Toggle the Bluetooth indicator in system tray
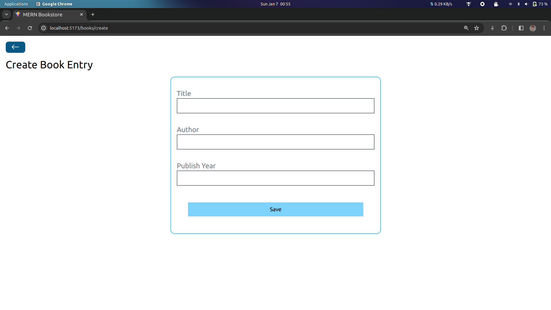Screen dimensions: 551x310 (x=519, y=4)
